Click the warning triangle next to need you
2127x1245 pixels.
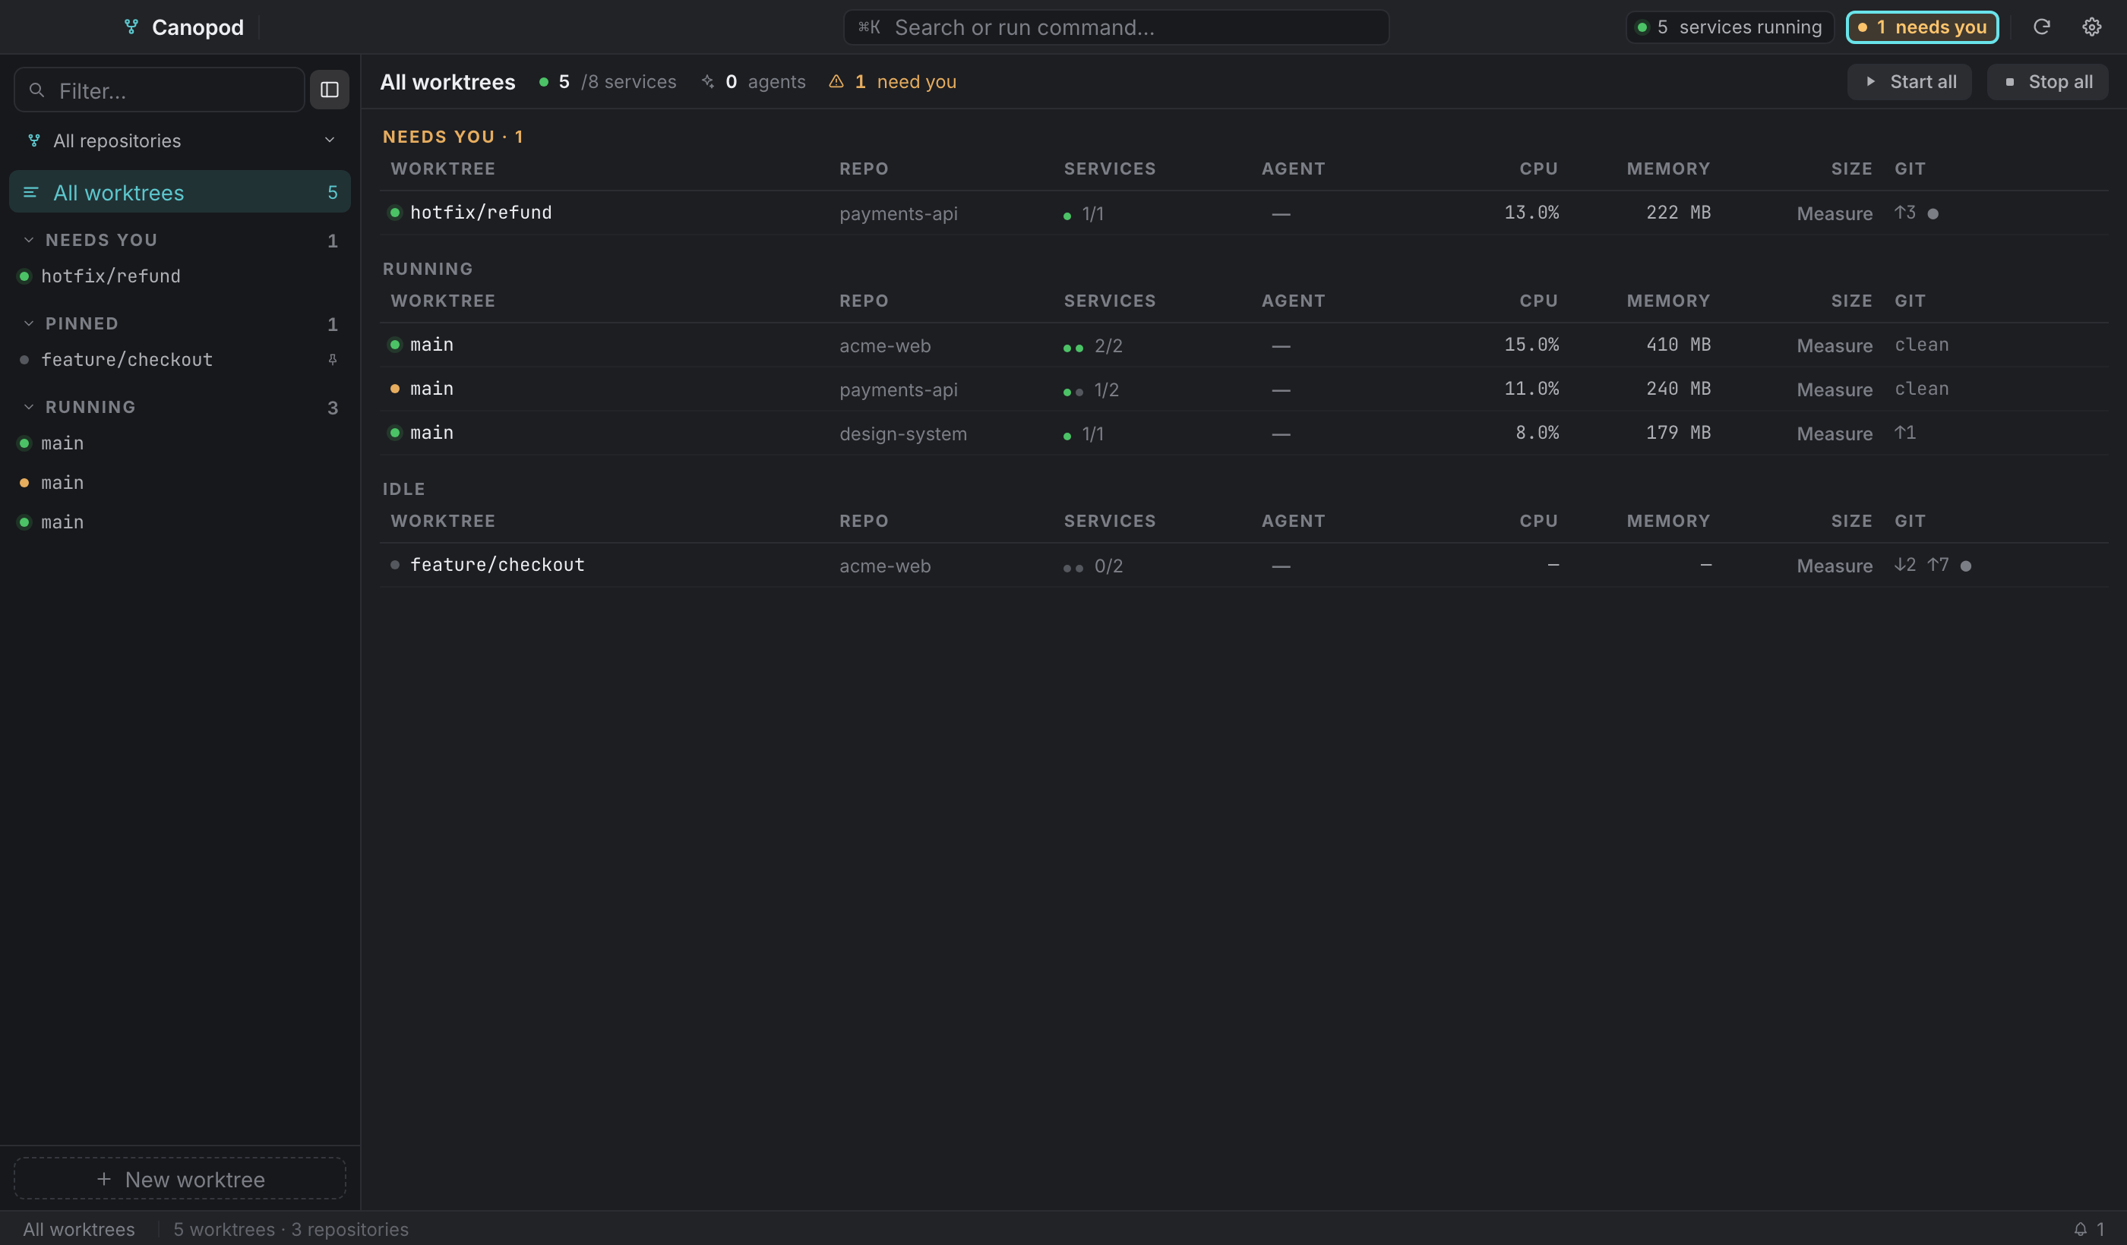(836, 81)
